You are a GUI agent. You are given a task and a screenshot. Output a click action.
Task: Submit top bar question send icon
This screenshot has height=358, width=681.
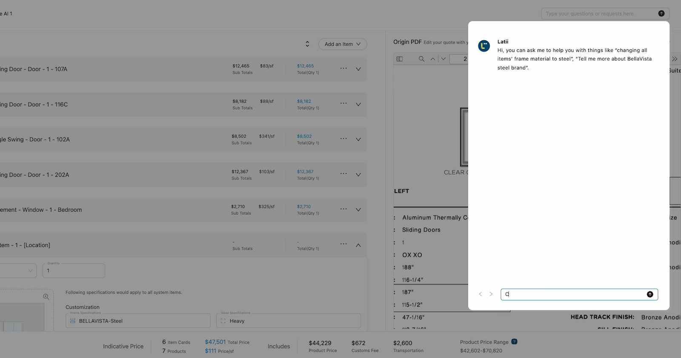tap(661, 14)
